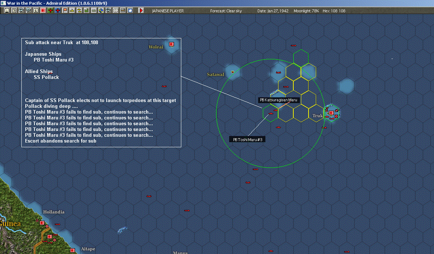Image resolution: width=434 pixels, height=254 pixels.
Task: Click the Woleai map label
Action: [x=156, y=47]
